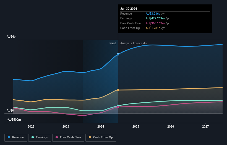Toggle the Earnings legend button
Viewport: 227px width, 145px height.
pyautogui.click(x=40, y=138)
